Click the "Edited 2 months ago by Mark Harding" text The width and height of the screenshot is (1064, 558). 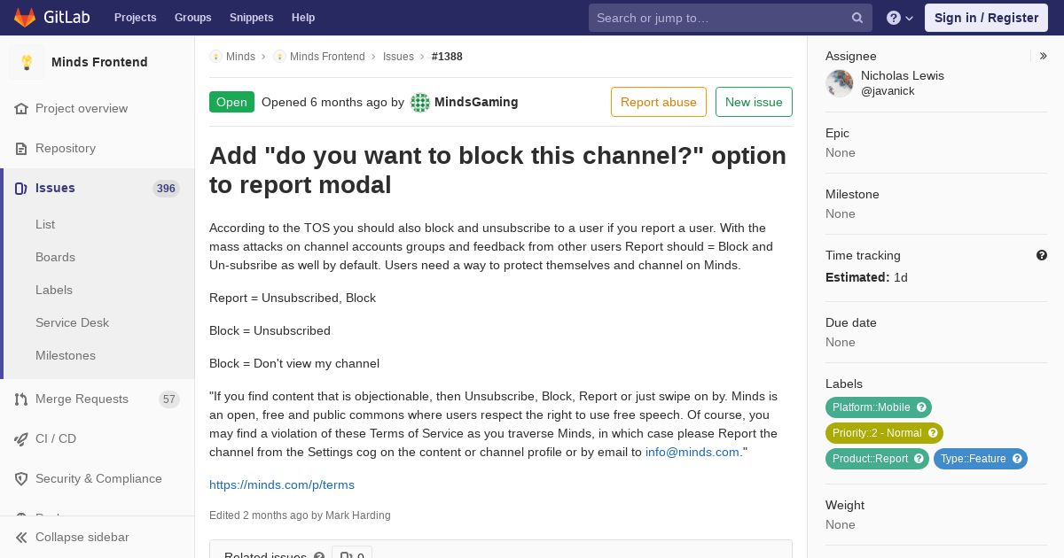300,515
